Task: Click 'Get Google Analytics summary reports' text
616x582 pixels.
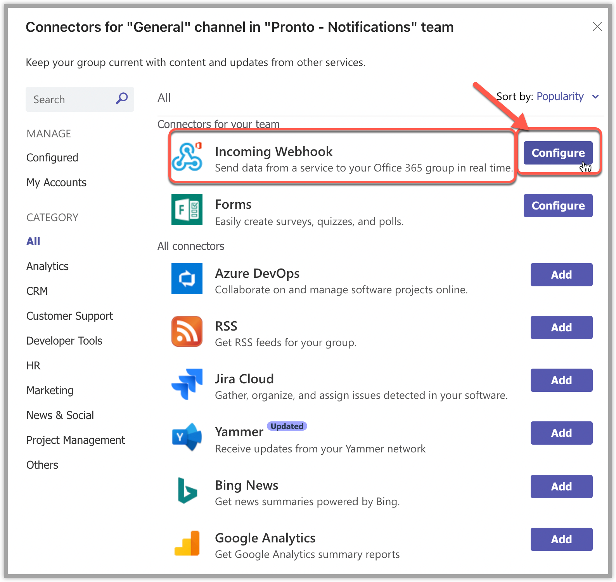Action: [308, 554]
